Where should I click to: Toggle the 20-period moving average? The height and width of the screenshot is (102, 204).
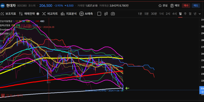20,21
